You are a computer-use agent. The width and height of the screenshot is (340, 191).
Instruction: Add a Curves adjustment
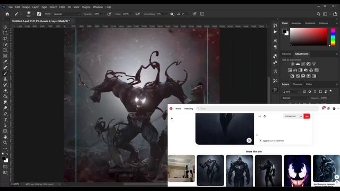point(303,64)
